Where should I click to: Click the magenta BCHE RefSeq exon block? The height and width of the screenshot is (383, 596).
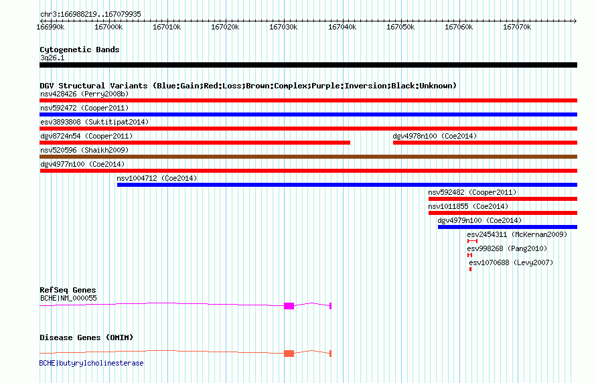[x=289, y=306]
